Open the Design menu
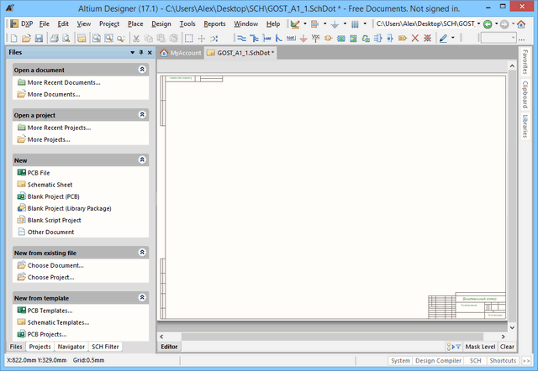 161,24
